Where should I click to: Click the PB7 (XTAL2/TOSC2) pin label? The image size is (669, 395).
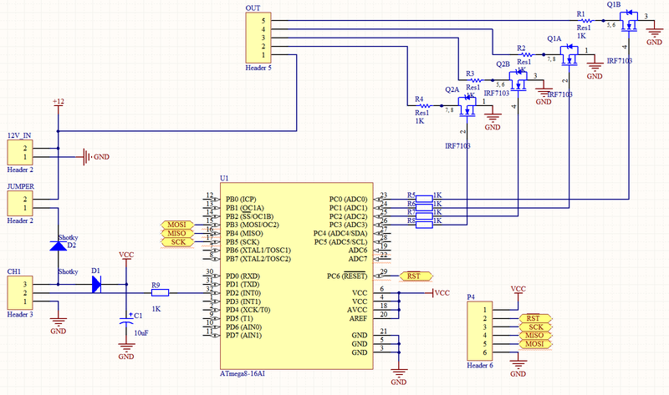(x=258, y=259)
